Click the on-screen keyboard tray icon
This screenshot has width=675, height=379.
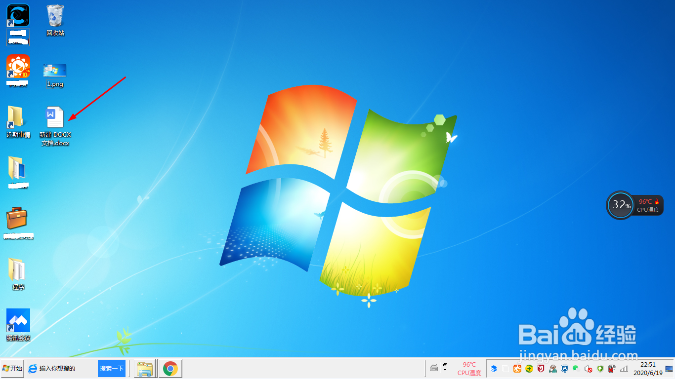pos(434,368)
